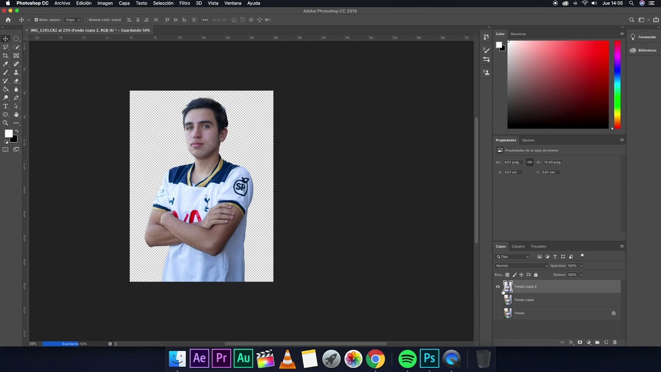Select the Crop tool
Screen dimensions: 661x372
(x=6, y=55)
